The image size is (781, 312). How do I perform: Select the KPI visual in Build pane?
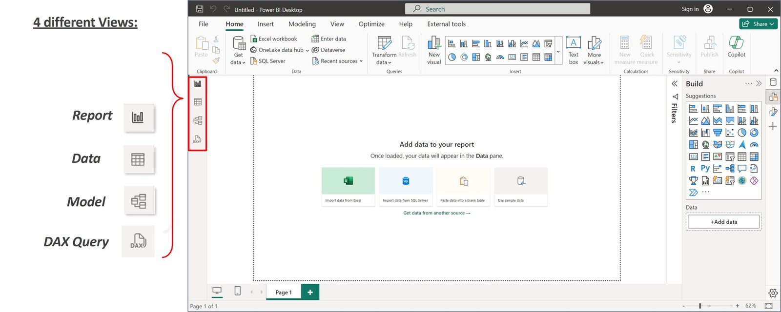pos(718,156)
